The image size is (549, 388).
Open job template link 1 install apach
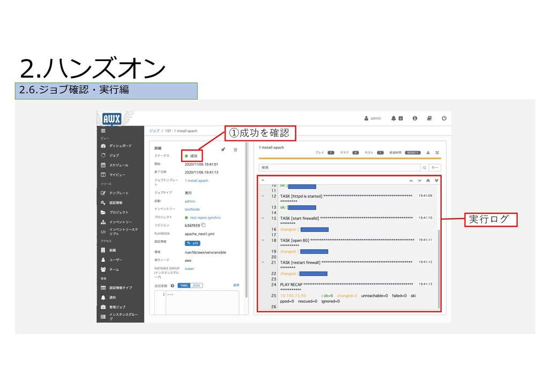click(196, 181)
